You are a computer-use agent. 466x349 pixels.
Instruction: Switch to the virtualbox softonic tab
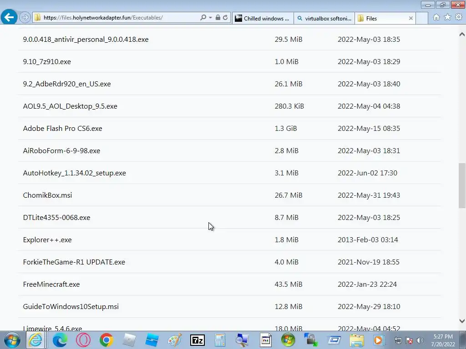tap(324, 18)
